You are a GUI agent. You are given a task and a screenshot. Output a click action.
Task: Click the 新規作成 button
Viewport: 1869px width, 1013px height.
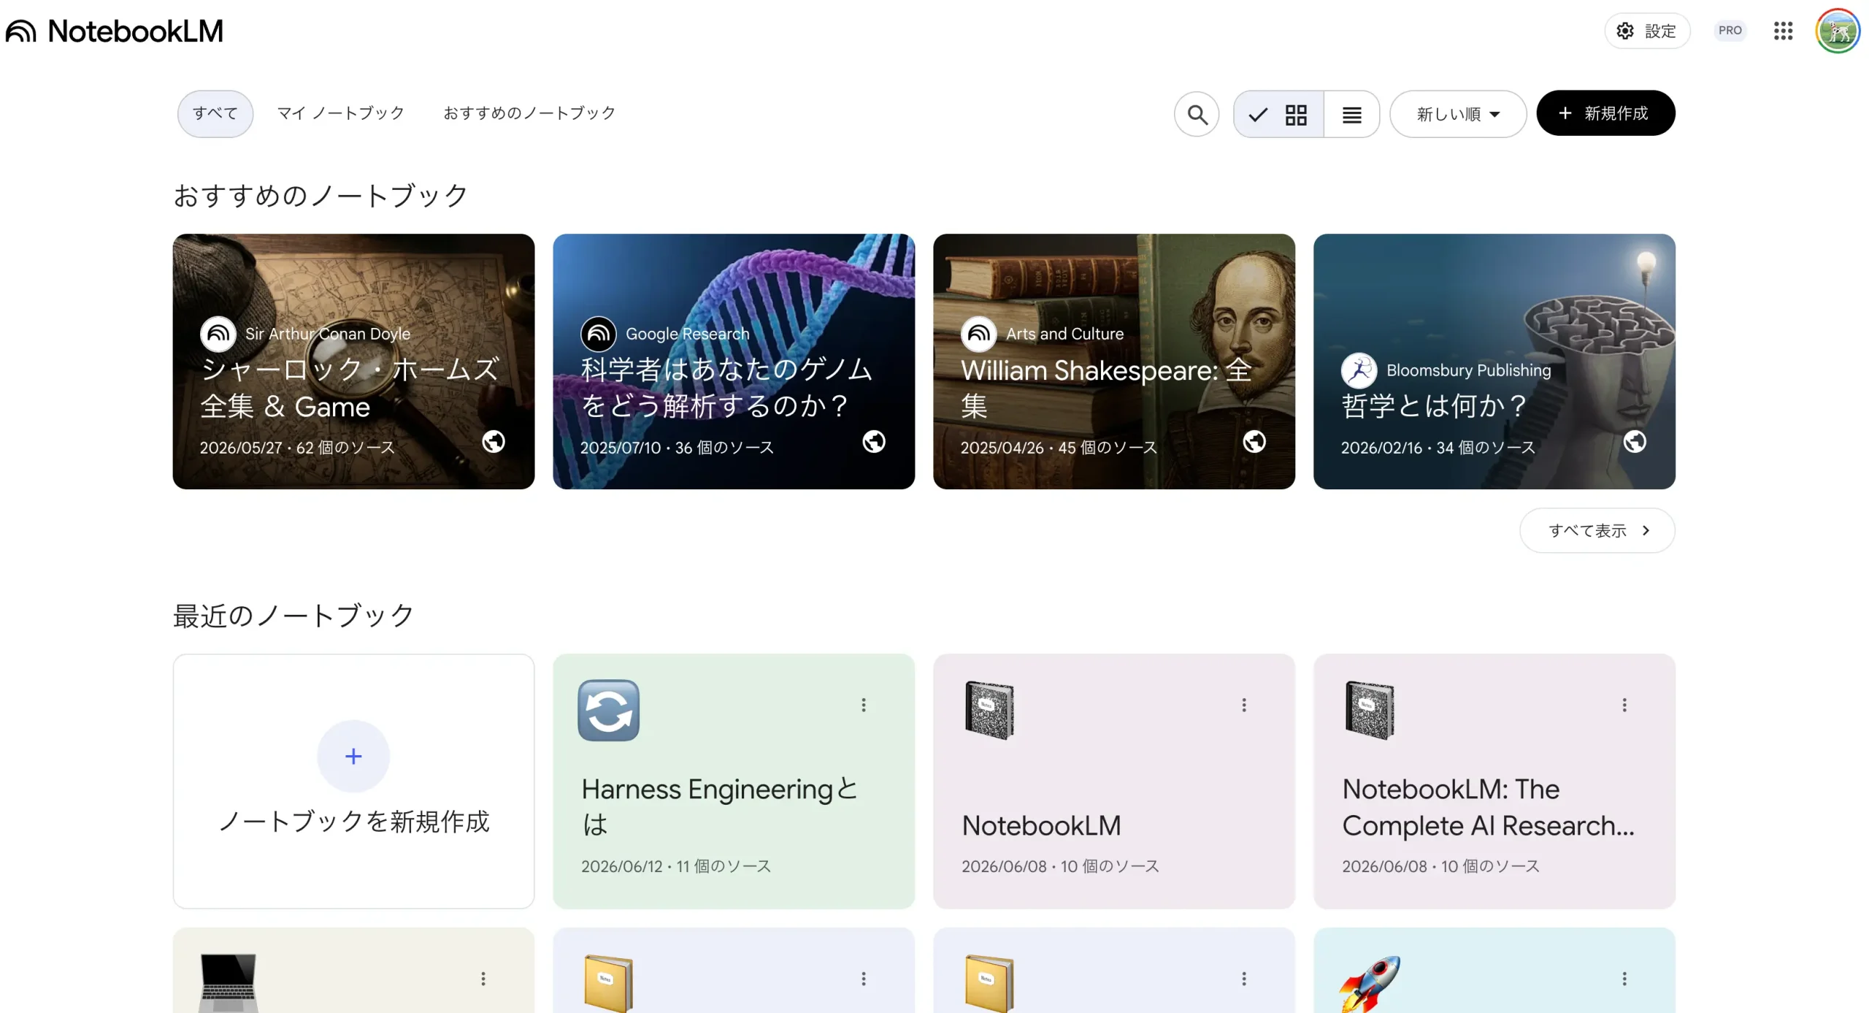(x=1605, y=113)
